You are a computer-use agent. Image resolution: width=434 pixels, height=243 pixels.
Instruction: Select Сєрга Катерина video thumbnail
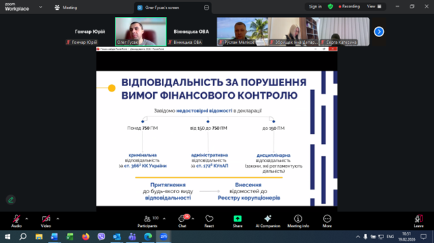[x=344, y=32]
